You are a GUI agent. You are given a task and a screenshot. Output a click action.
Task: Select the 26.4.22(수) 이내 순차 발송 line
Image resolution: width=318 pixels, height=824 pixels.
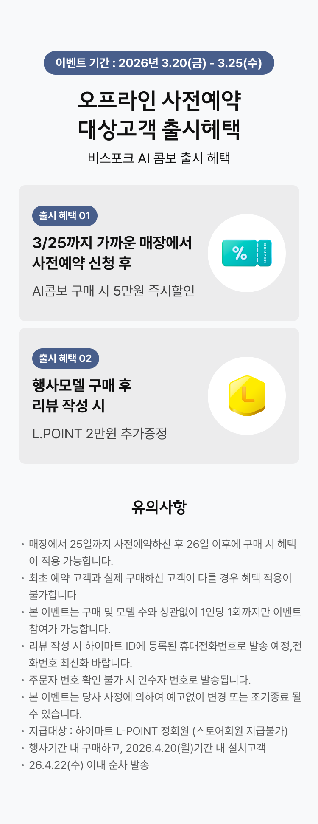click(89, 765)
